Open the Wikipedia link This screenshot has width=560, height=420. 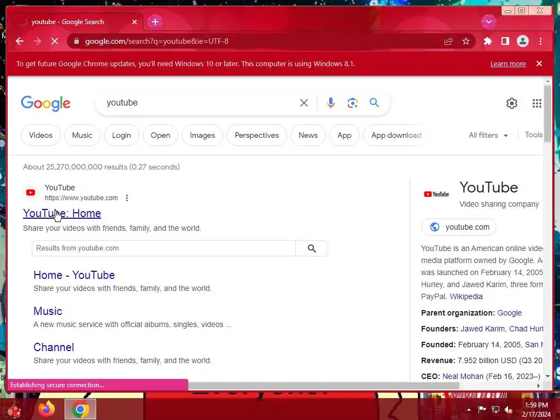coord(466,296)
